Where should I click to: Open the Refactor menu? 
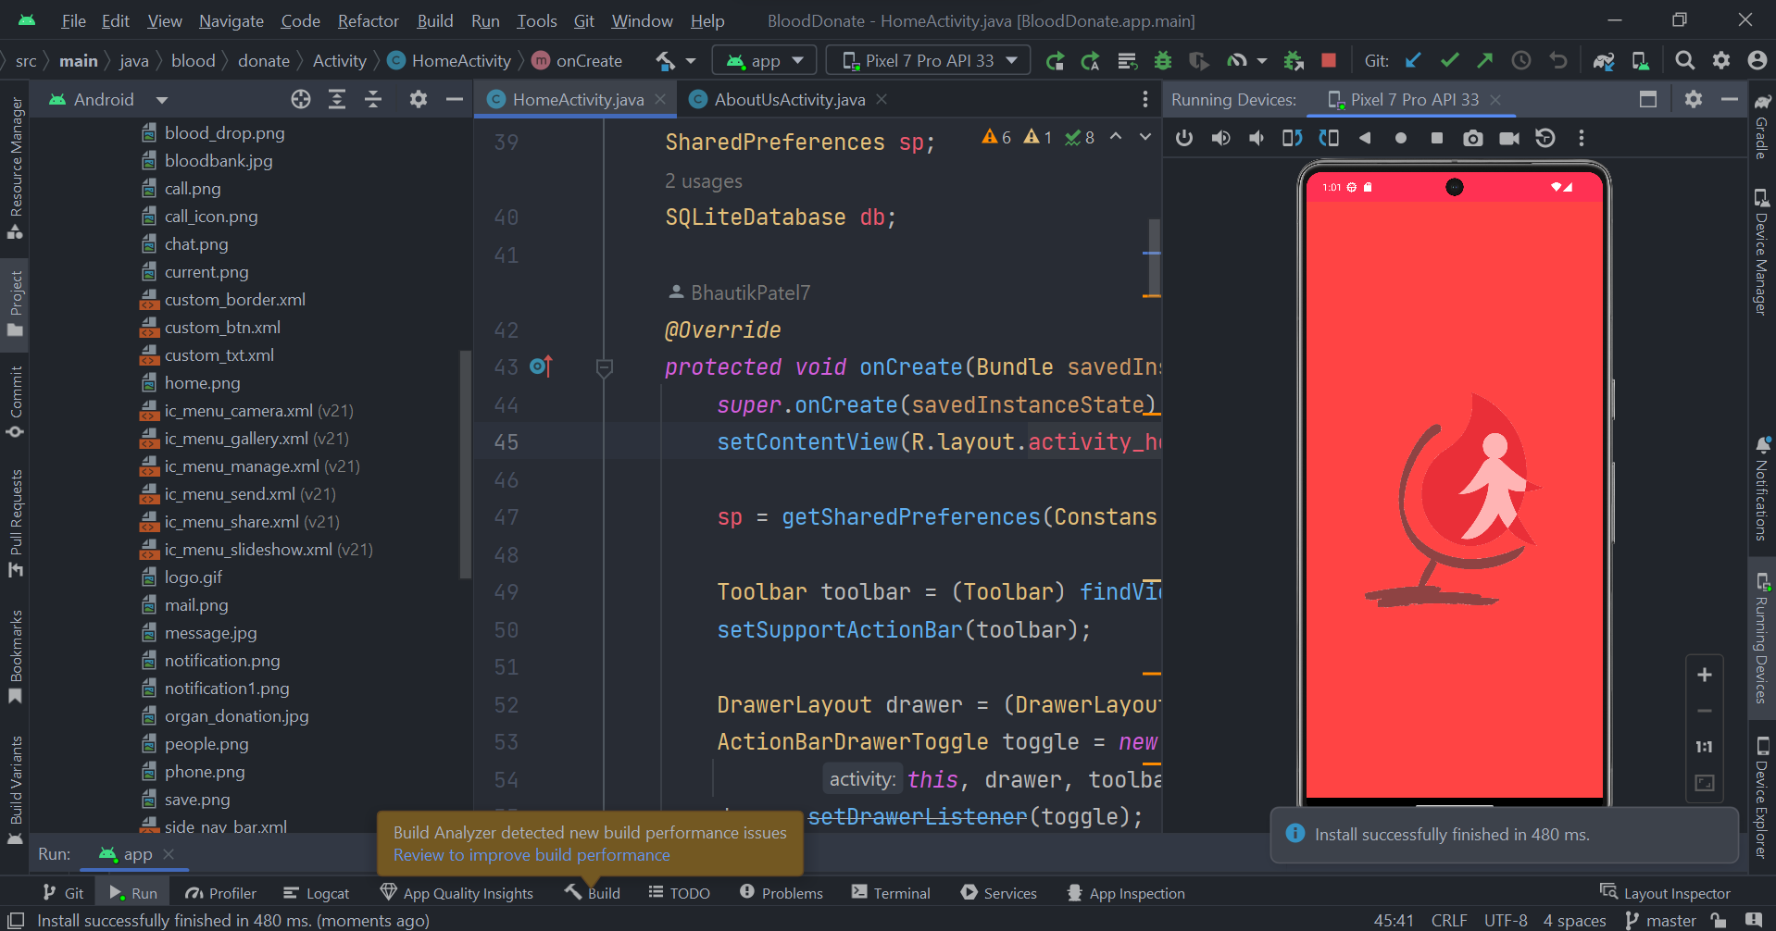pyautogui.click(x=368, y=20)
